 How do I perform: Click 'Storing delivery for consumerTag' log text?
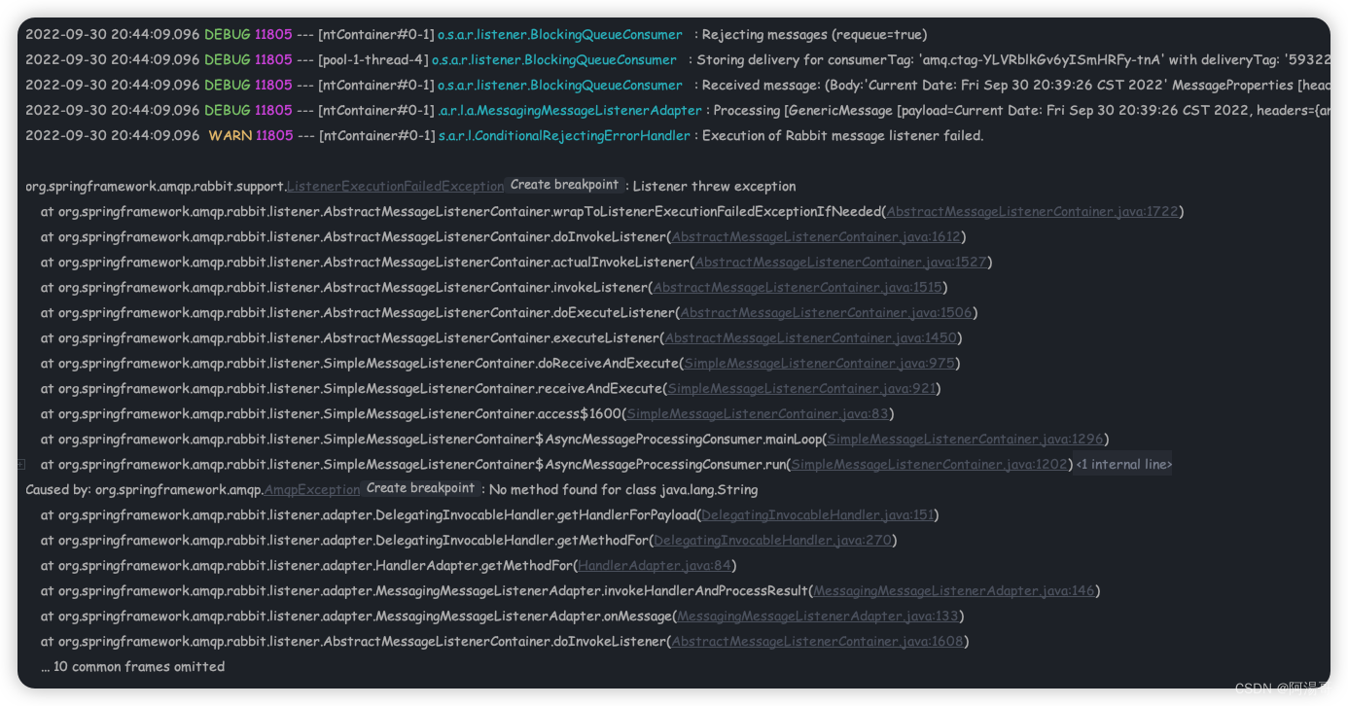pos(805,59)
